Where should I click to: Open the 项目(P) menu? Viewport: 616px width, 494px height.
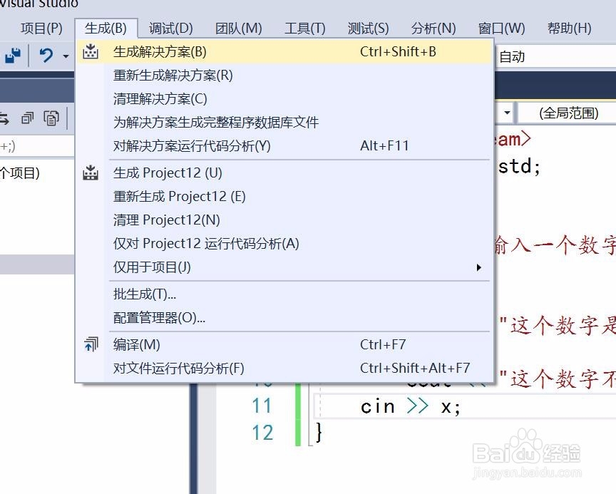(x=41, y=29)
